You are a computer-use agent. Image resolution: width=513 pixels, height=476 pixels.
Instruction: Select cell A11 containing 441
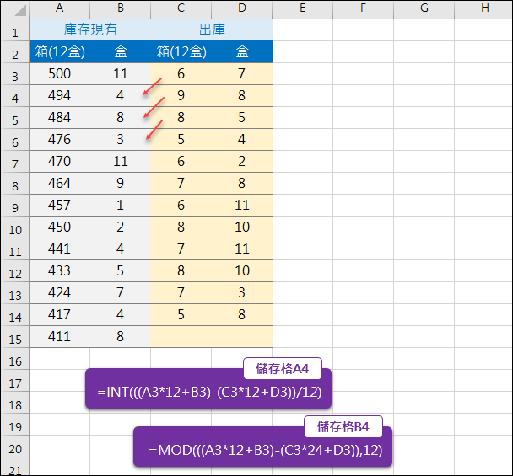60,249
